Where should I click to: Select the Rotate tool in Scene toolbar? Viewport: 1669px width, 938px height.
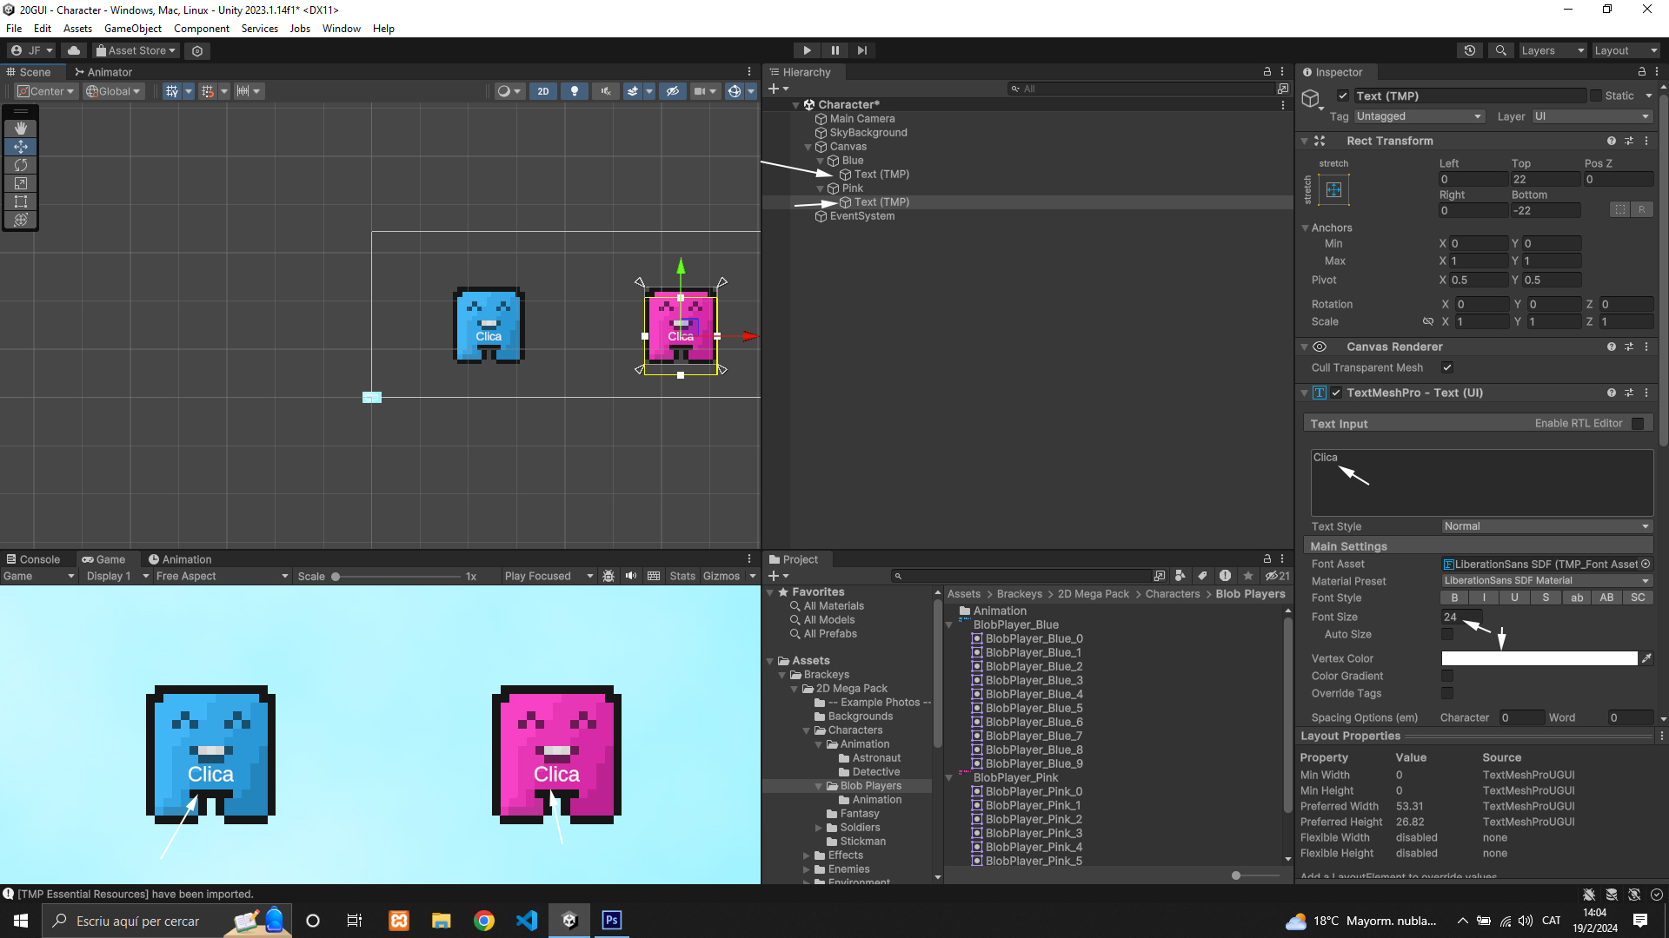click(x=21, y=165)
